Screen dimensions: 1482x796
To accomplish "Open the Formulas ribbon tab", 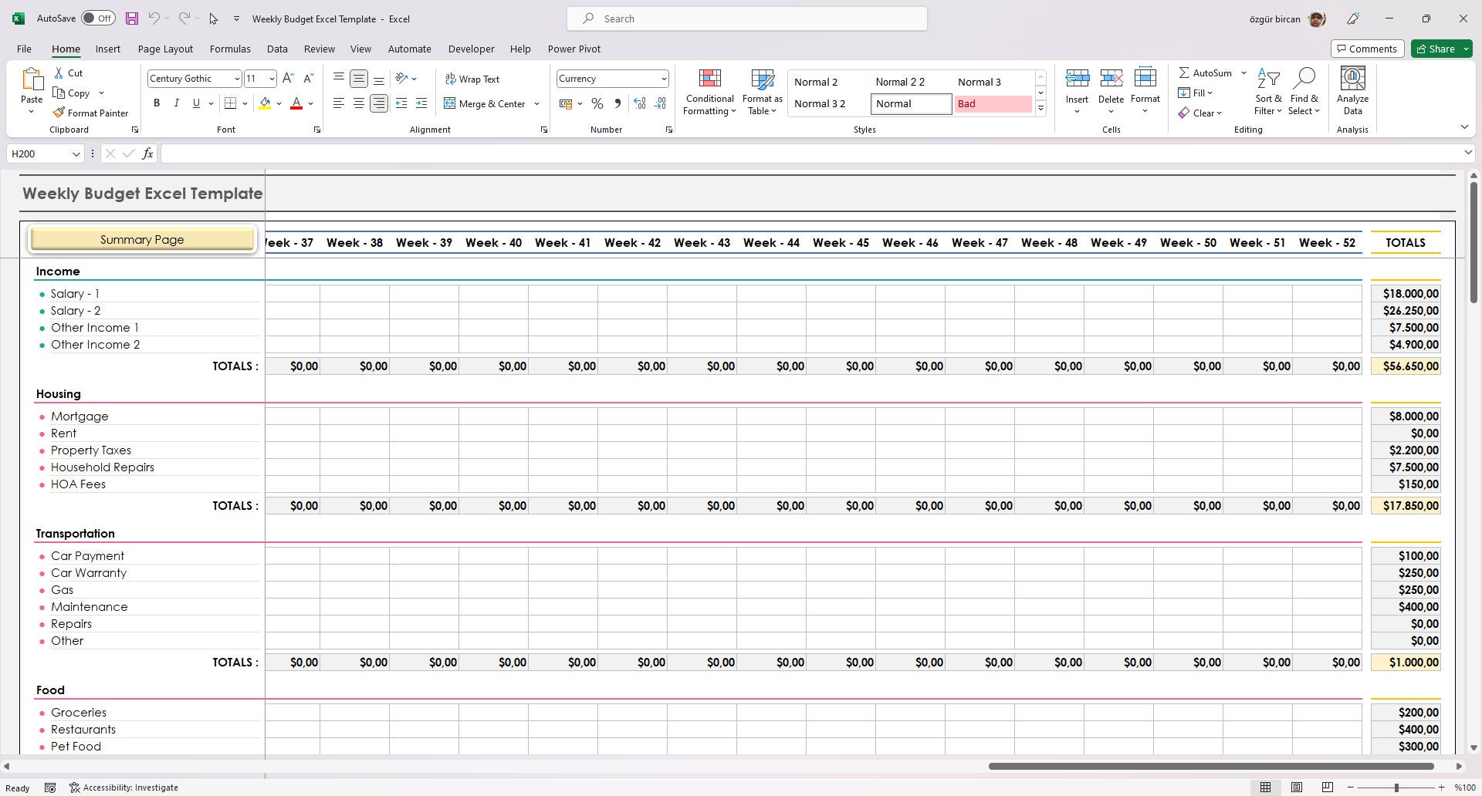I will click(x=230, y=49).
